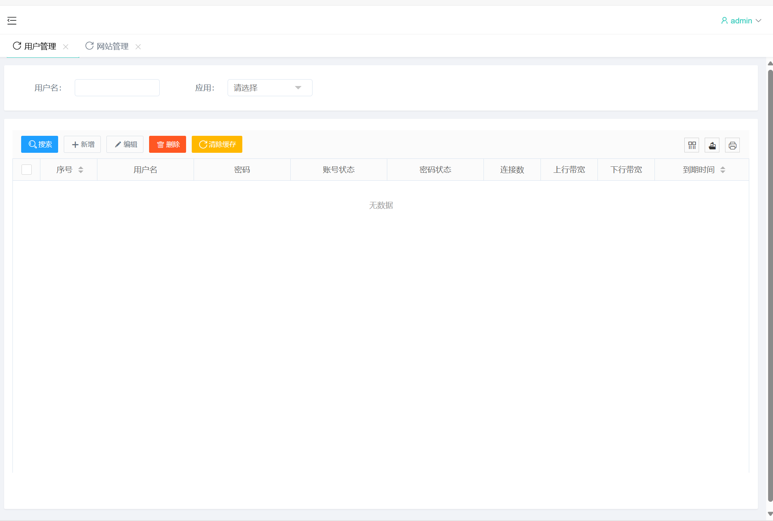The image size is (773, 521).
Task: Open the column filter grid icon
Action: point(692,145)
